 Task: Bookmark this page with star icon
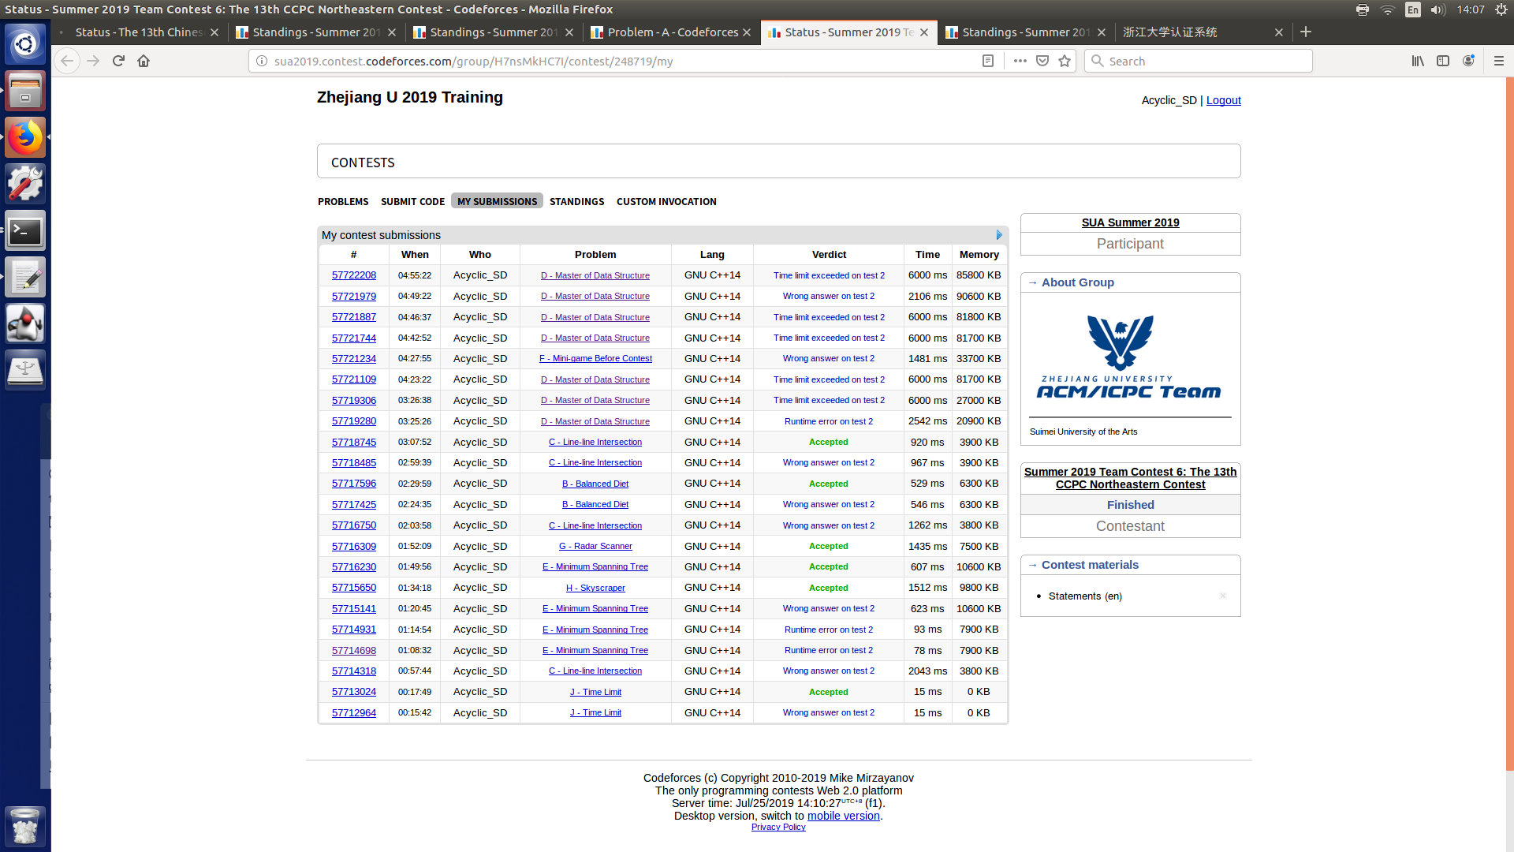[1065, 61]
